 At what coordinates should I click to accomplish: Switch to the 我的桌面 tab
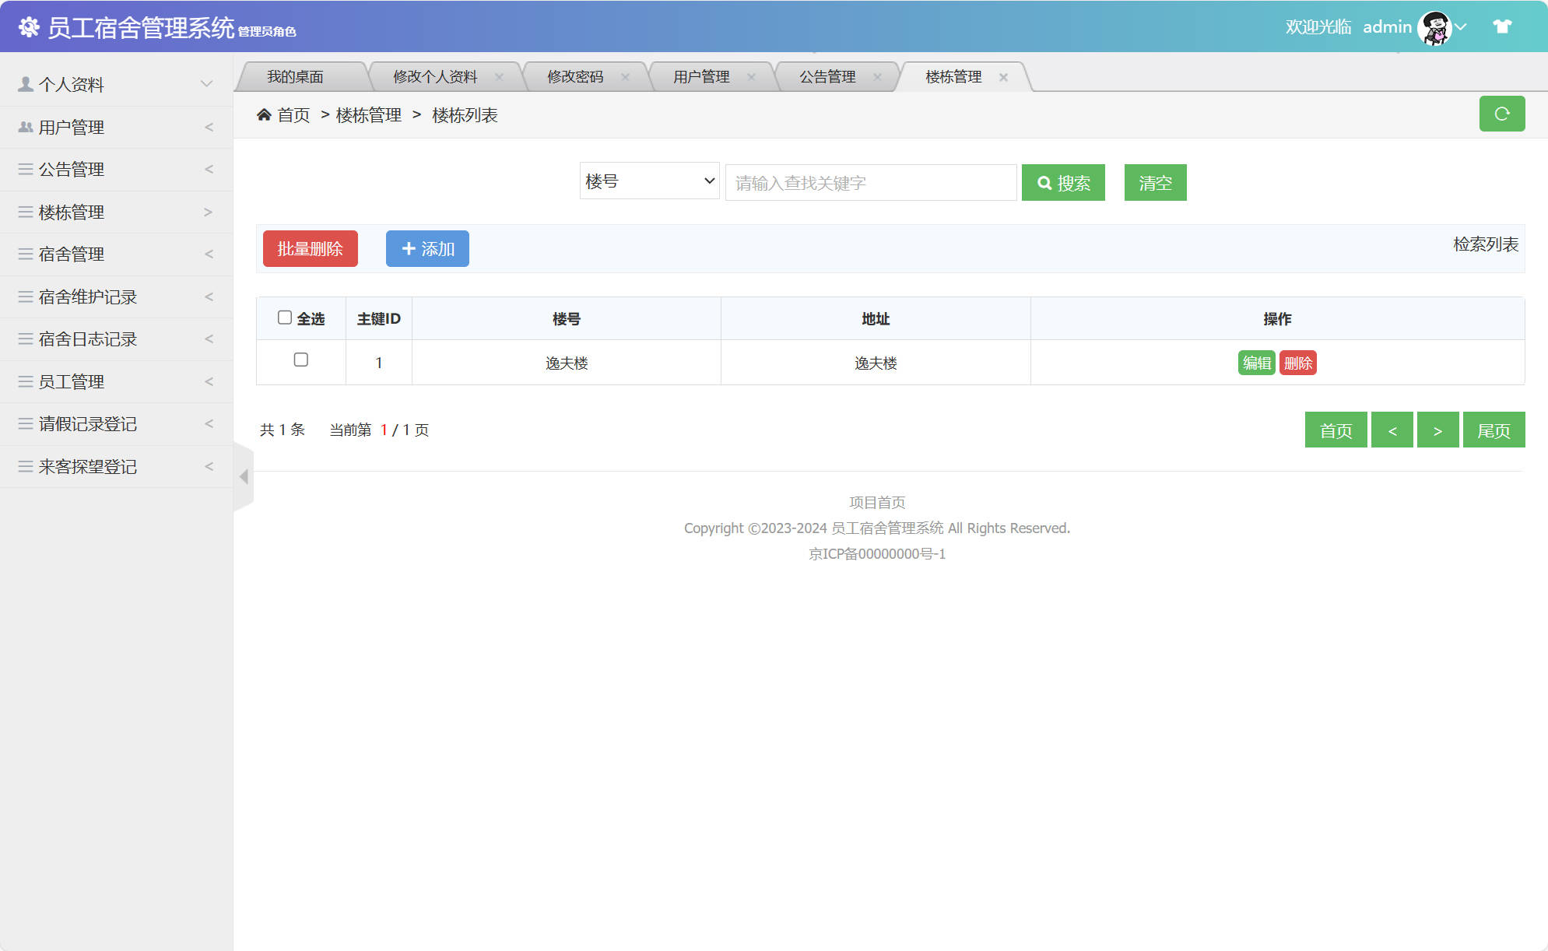tap(296, 76)
